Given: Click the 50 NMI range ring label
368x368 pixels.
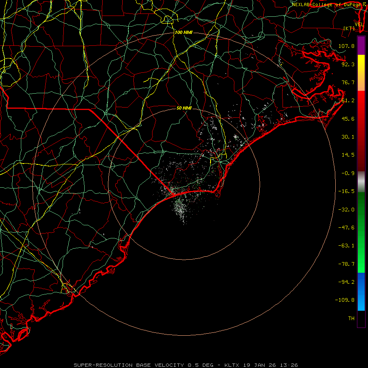Looking at the screenshot, I should pos(184,108).
